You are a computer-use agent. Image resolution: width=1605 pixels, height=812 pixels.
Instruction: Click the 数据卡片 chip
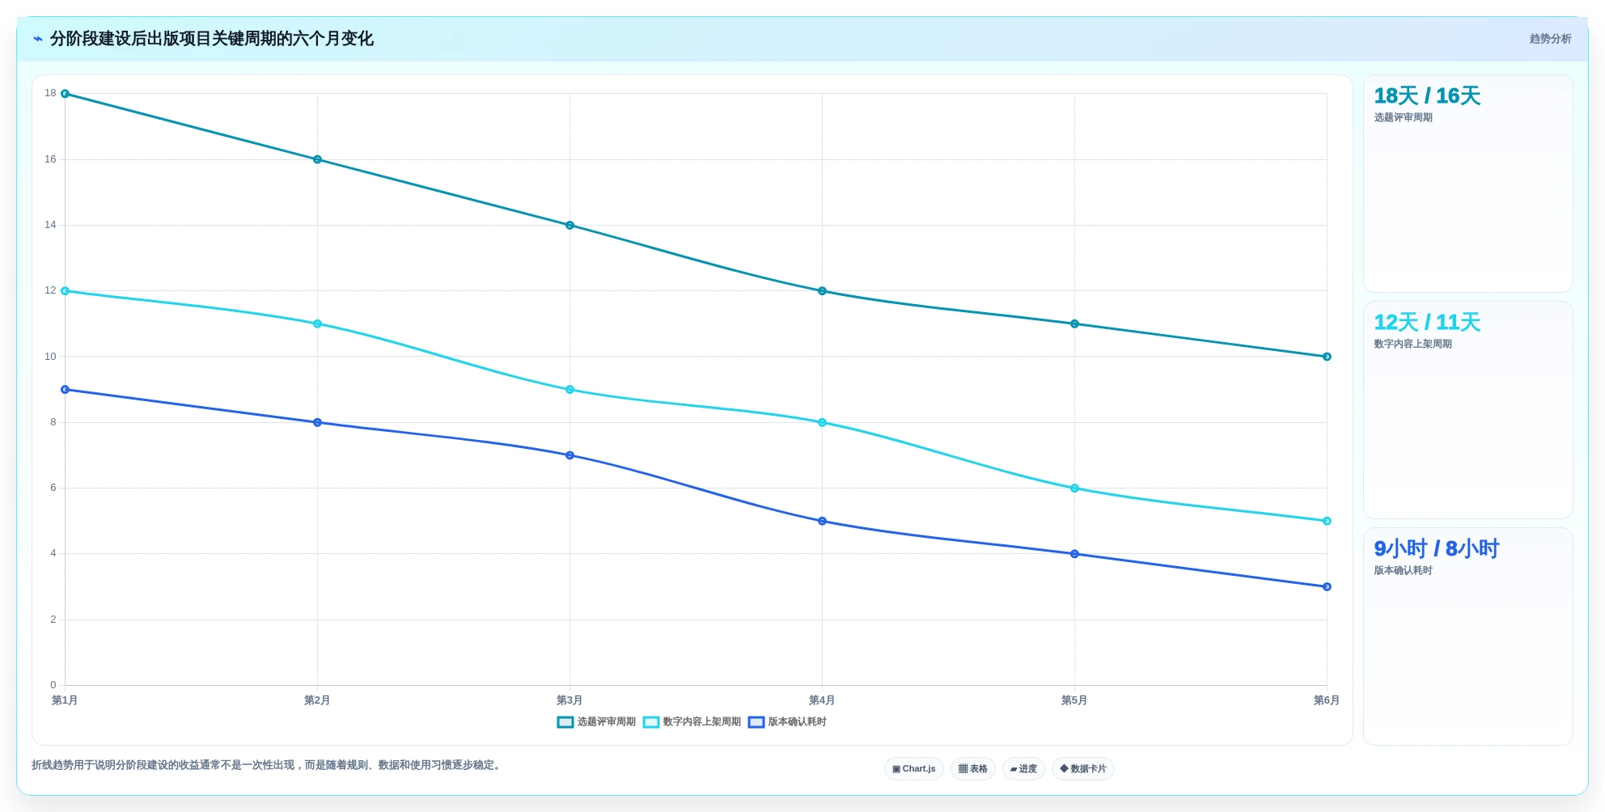point(1083,769)
